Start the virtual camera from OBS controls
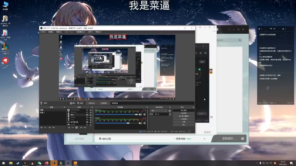 [x=184, y=116]
